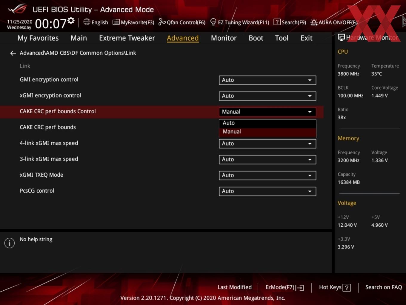Select the CAKE CRC perf bounds Control row
This screenshot has height=305, width=406.
162,112
